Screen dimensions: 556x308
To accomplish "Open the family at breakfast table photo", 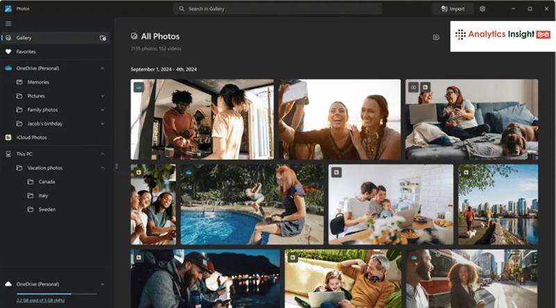I will pyautogui.click(x=391, y=204).
